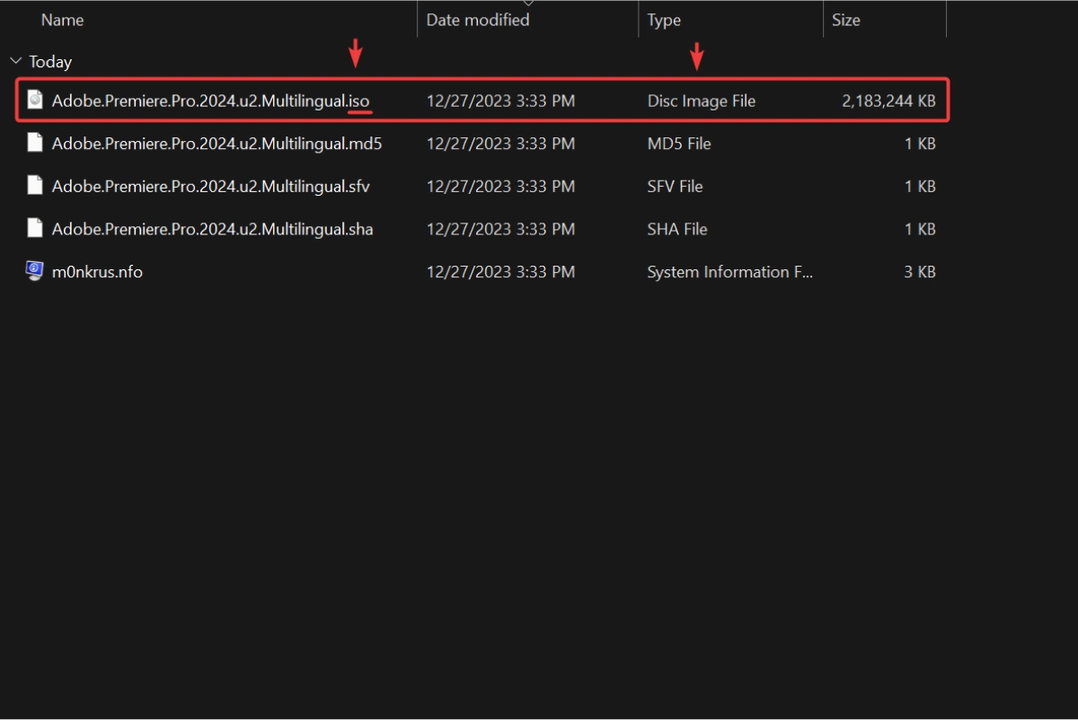Click the SFV File type cell

click(675, 187)
